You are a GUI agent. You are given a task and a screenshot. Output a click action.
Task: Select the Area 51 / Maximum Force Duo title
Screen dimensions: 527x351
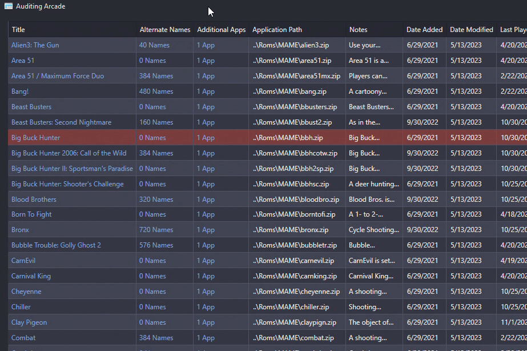point(58,76)
